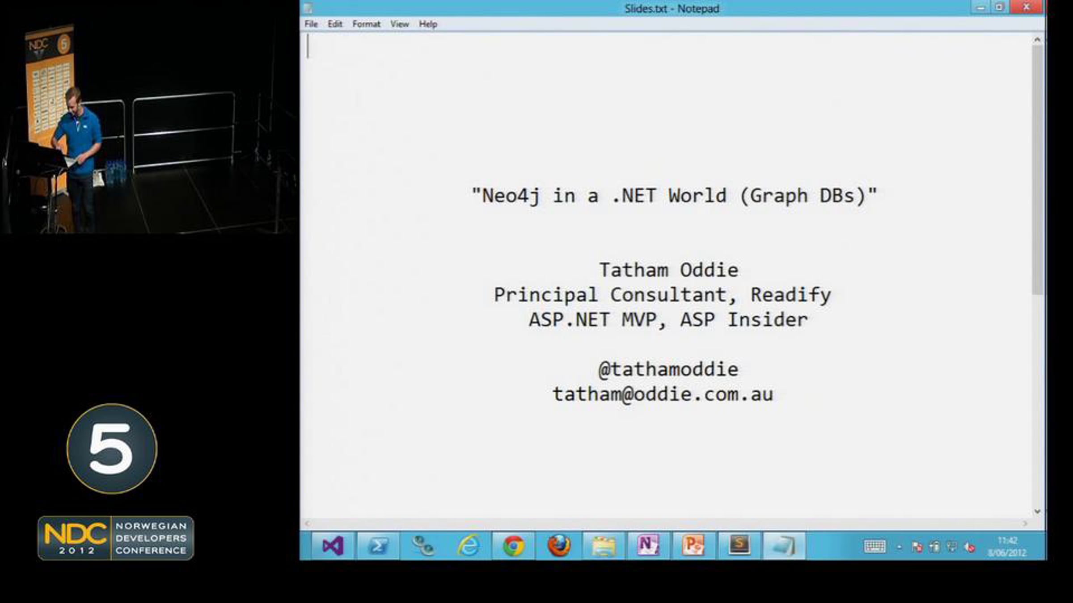Viewport: 1073px width, 603px height.
Task: Open the touch keyboard from the tray
Action: [874, 546]
